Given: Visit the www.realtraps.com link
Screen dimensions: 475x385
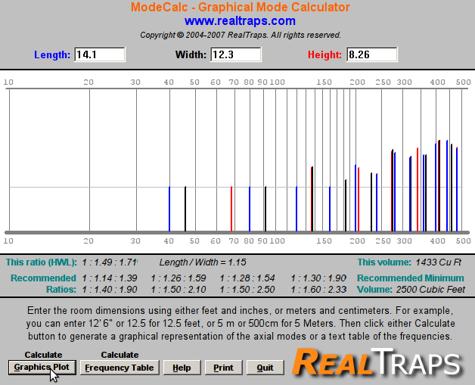Looking at the screenshot, I should click(240, 21).
